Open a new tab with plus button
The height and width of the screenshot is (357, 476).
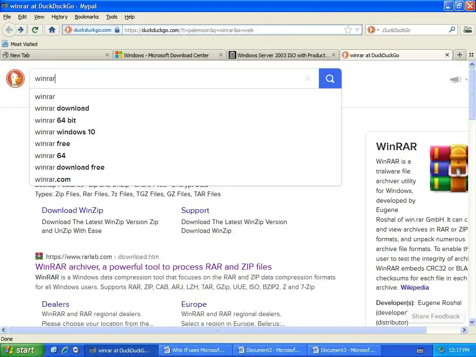tap(460, 55)
